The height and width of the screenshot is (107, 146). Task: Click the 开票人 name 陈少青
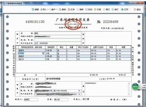[86, 99]
